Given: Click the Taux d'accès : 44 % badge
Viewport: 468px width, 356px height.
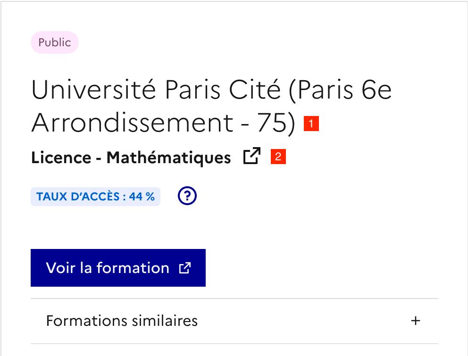Looking at the screenshot, I should pos(95,197).
